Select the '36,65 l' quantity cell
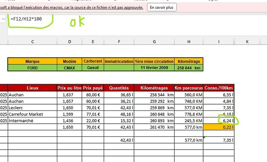 click(x=119, y=95)
